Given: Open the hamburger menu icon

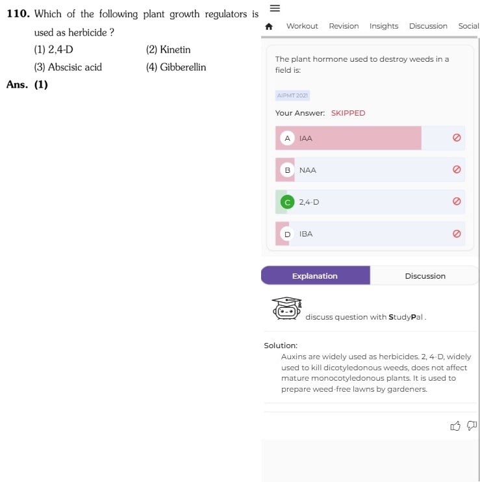Looking at the screenshot, I should [275, 8].
